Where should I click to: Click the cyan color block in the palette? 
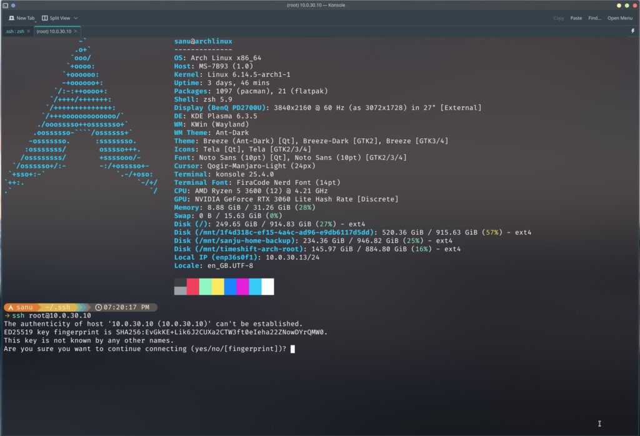pyautogui.click(x=255, y=286)
